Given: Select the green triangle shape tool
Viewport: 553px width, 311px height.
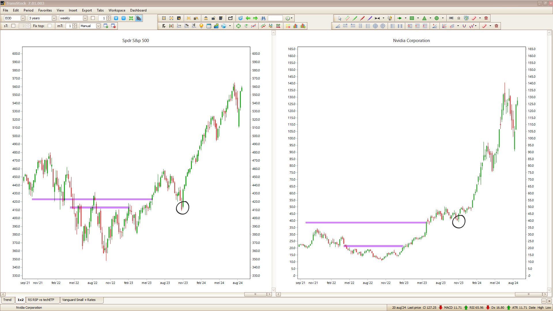Looking at the screenshot, I should tap(424, 18).
